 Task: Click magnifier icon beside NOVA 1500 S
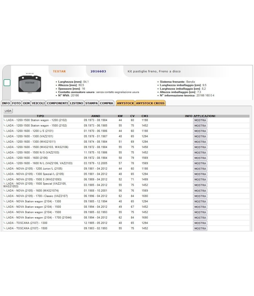pyautogui.click(x=5, y=179)
